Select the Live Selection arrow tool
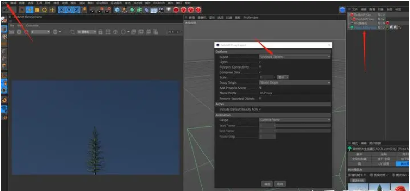Viewport: 410px width, 191px height. (22, 10)
